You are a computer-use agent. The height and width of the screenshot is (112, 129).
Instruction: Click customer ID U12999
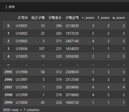22,95
